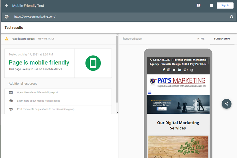Screen dimensions: 237x158
Task: Click the green mobile phone icon
Action: (x=93, y=63)
